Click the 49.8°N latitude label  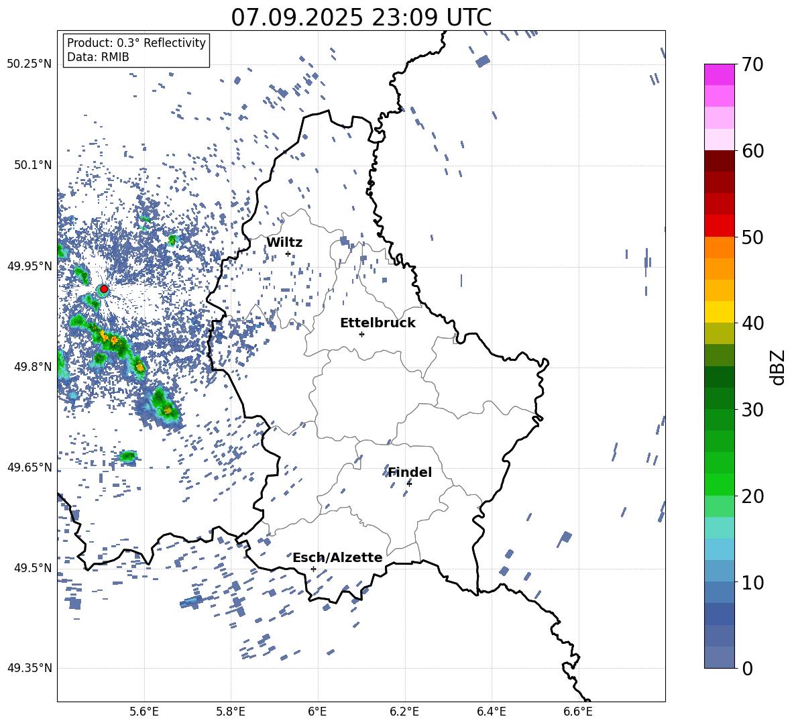click(x=33, y=367)
